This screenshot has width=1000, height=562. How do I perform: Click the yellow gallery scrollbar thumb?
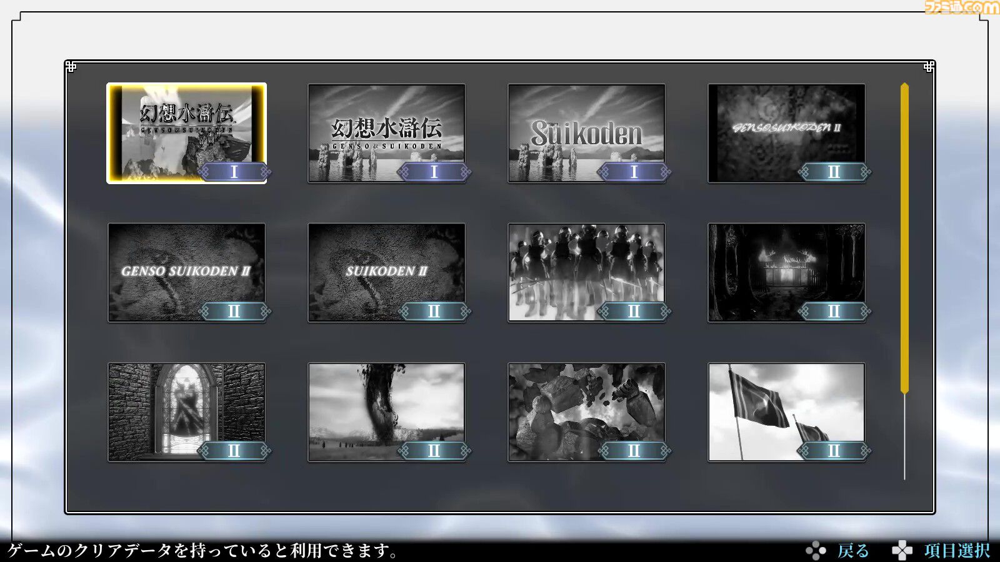(x=904, y=238)
